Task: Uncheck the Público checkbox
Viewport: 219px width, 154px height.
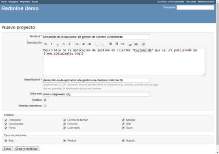Action: 45,100
